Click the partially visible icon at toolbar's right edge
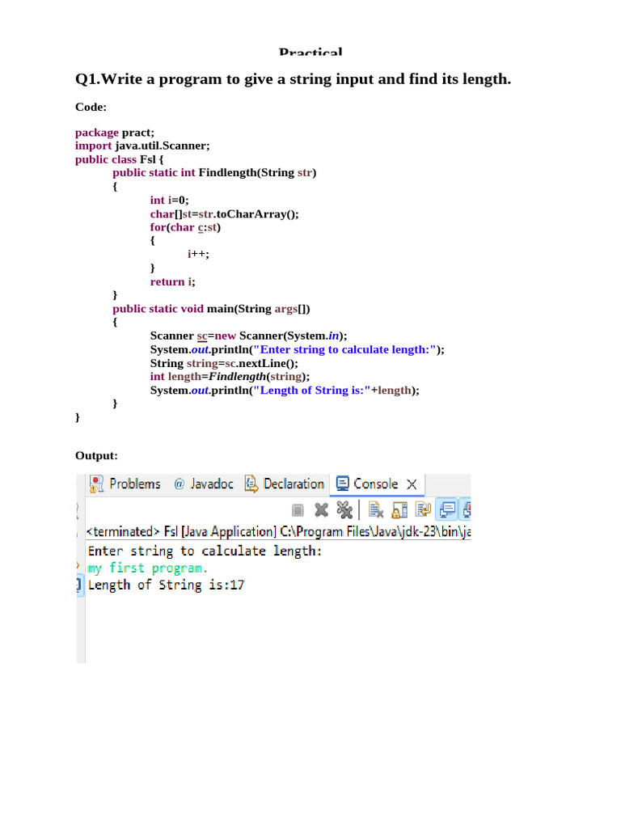The image size is (621, 828). click(x=467, y=509)
